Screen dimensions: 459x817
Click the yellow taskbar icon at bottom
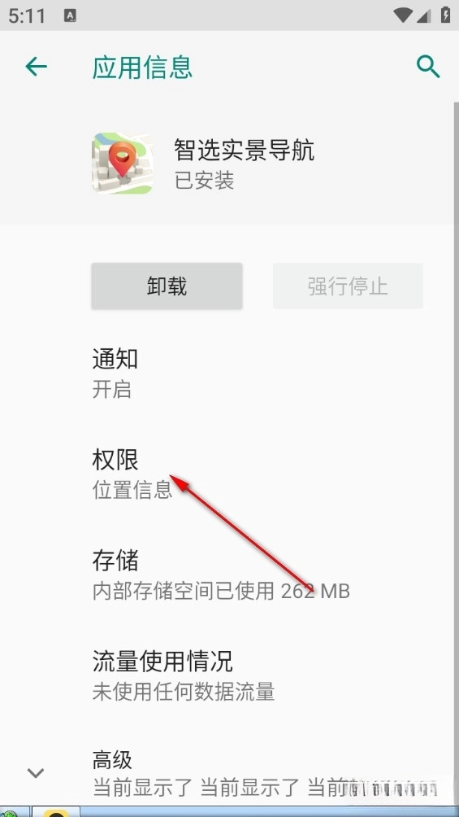click(x=56, y=812)
